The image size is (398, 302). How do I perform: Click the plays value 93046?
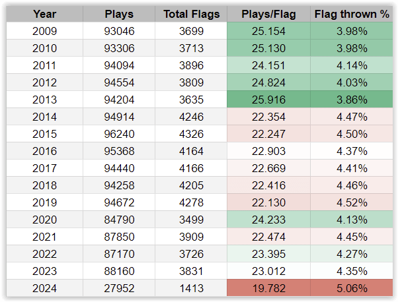119,31
